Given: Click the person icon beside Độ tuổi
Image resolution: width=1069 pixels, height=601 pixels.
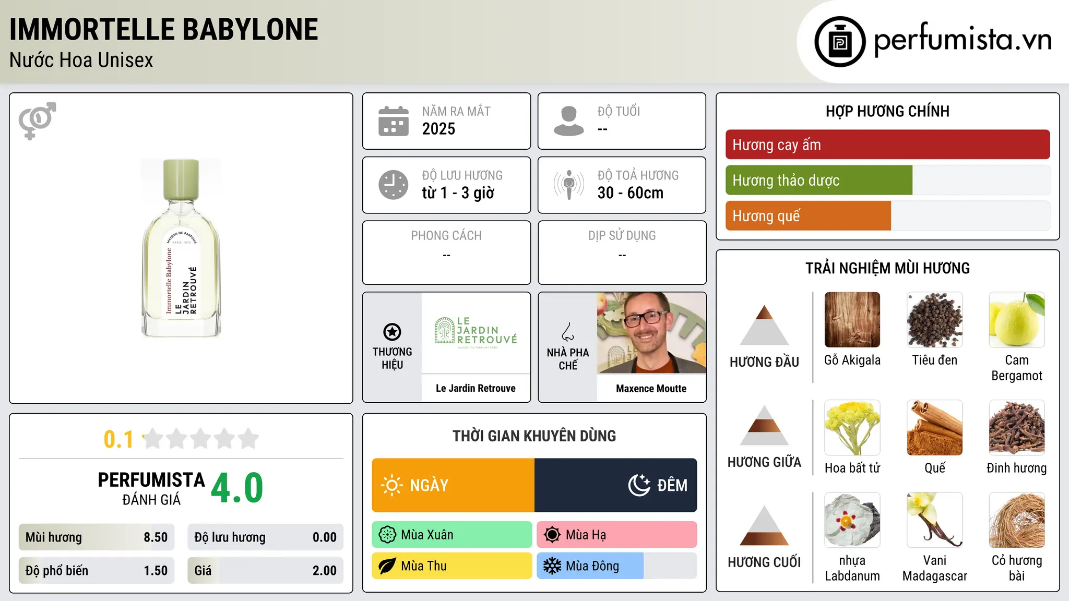Looking at the screenshot, I should 569,121.
